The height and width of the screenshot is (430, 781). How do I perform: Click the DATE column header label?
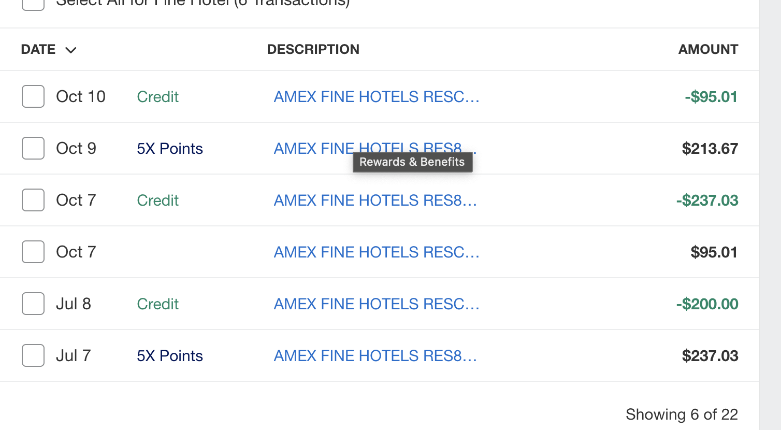click(x=38, y=49)
